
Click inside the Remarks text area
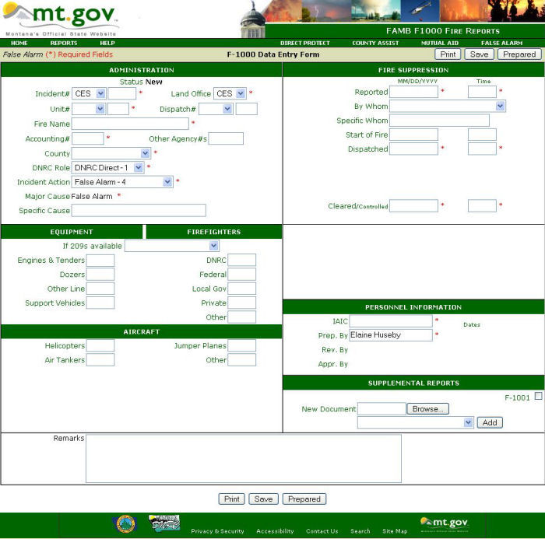point(243,458)
